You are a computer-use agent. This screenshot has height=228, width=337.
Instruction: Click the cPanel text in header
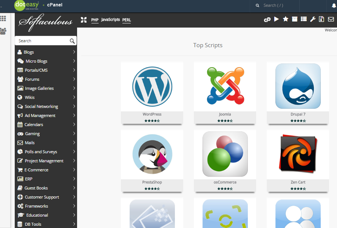point(54,5)
